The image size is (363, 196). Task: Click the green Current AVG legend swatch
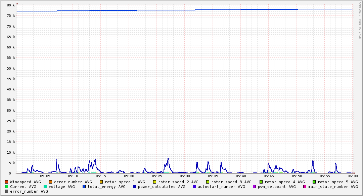point(7,187)
